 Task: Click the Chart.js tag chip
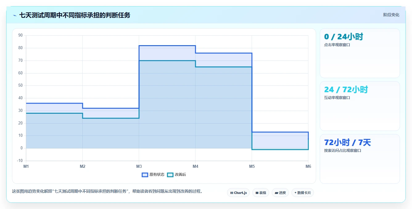[x=238, y=193]
